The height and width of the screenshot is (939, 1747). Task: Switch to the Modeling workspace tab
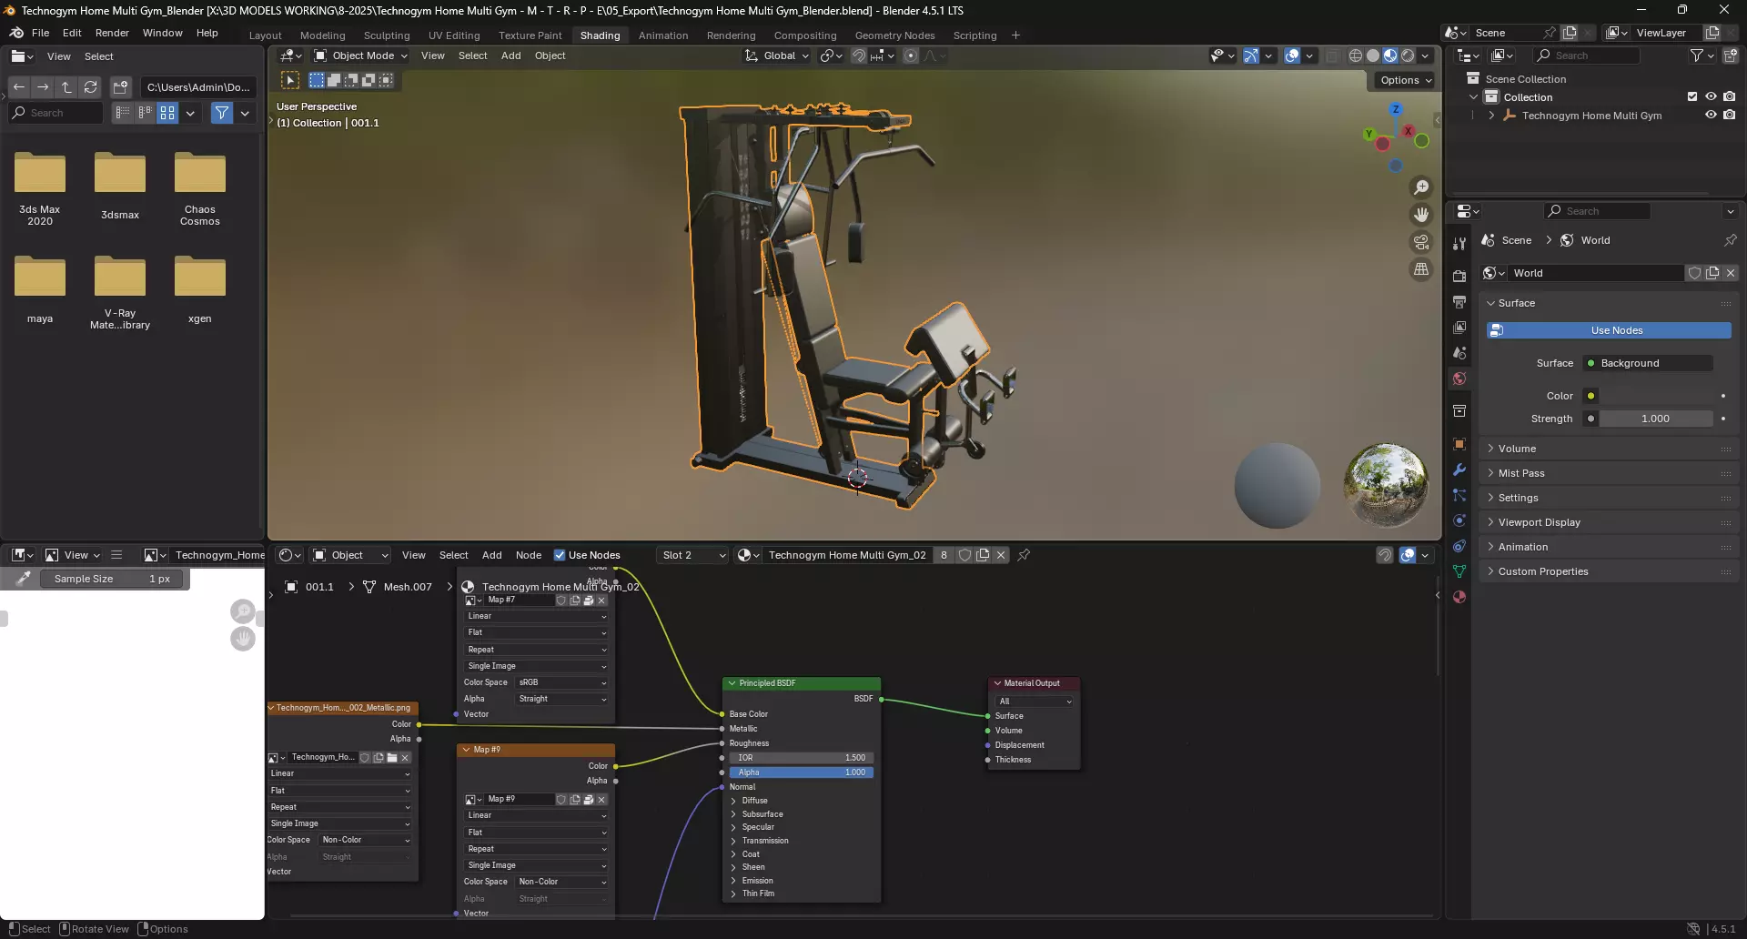tap(322, 35)
